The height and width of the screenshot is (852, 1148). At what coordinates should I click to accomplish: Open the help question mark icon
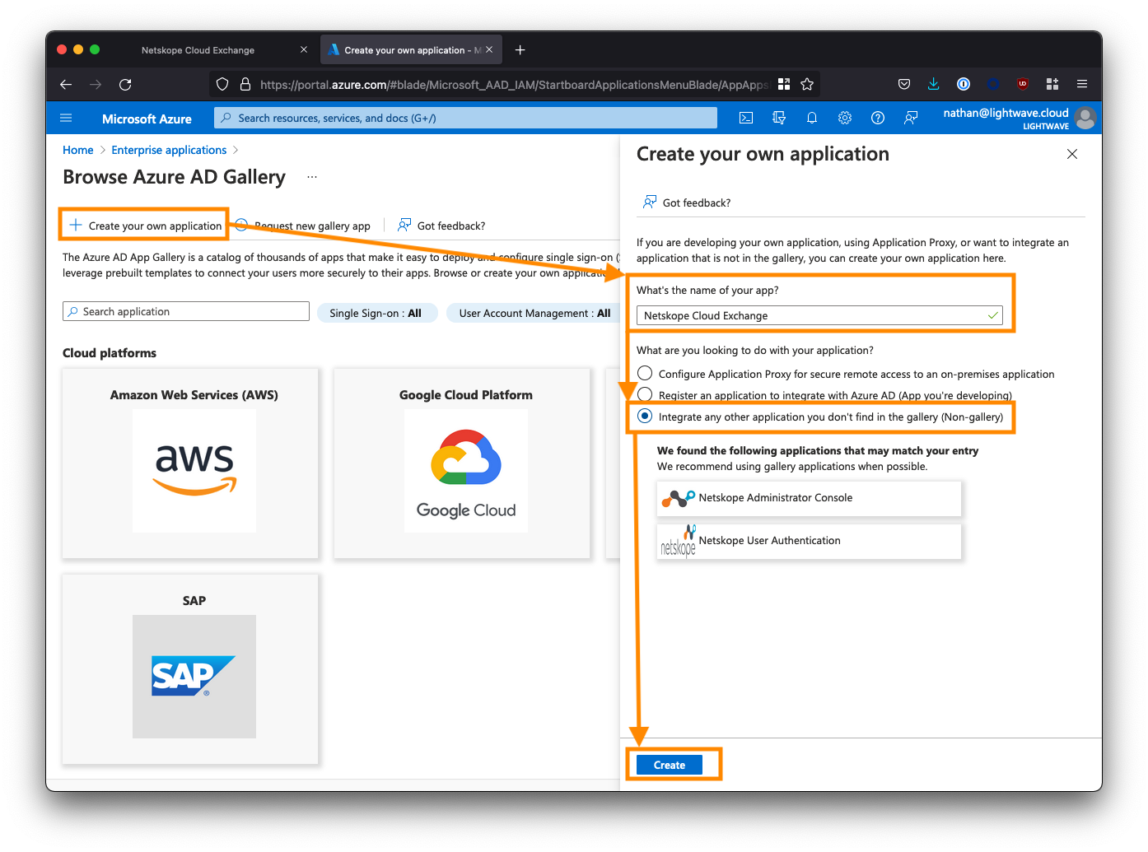[878, 118]
